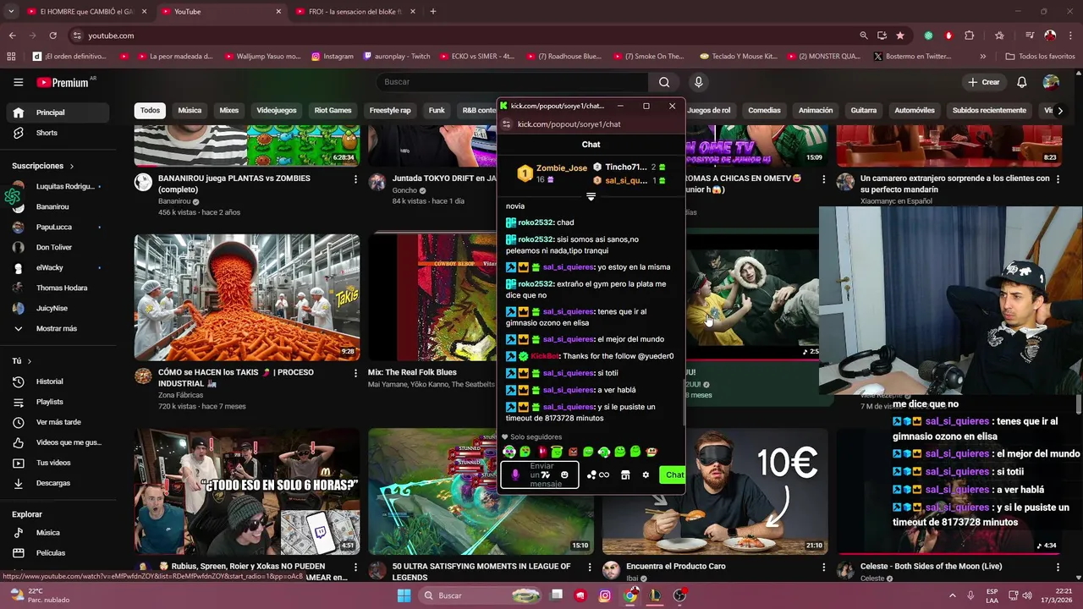Click purple microphone icon in Kick chat
1083x609 pixels.
515,475
